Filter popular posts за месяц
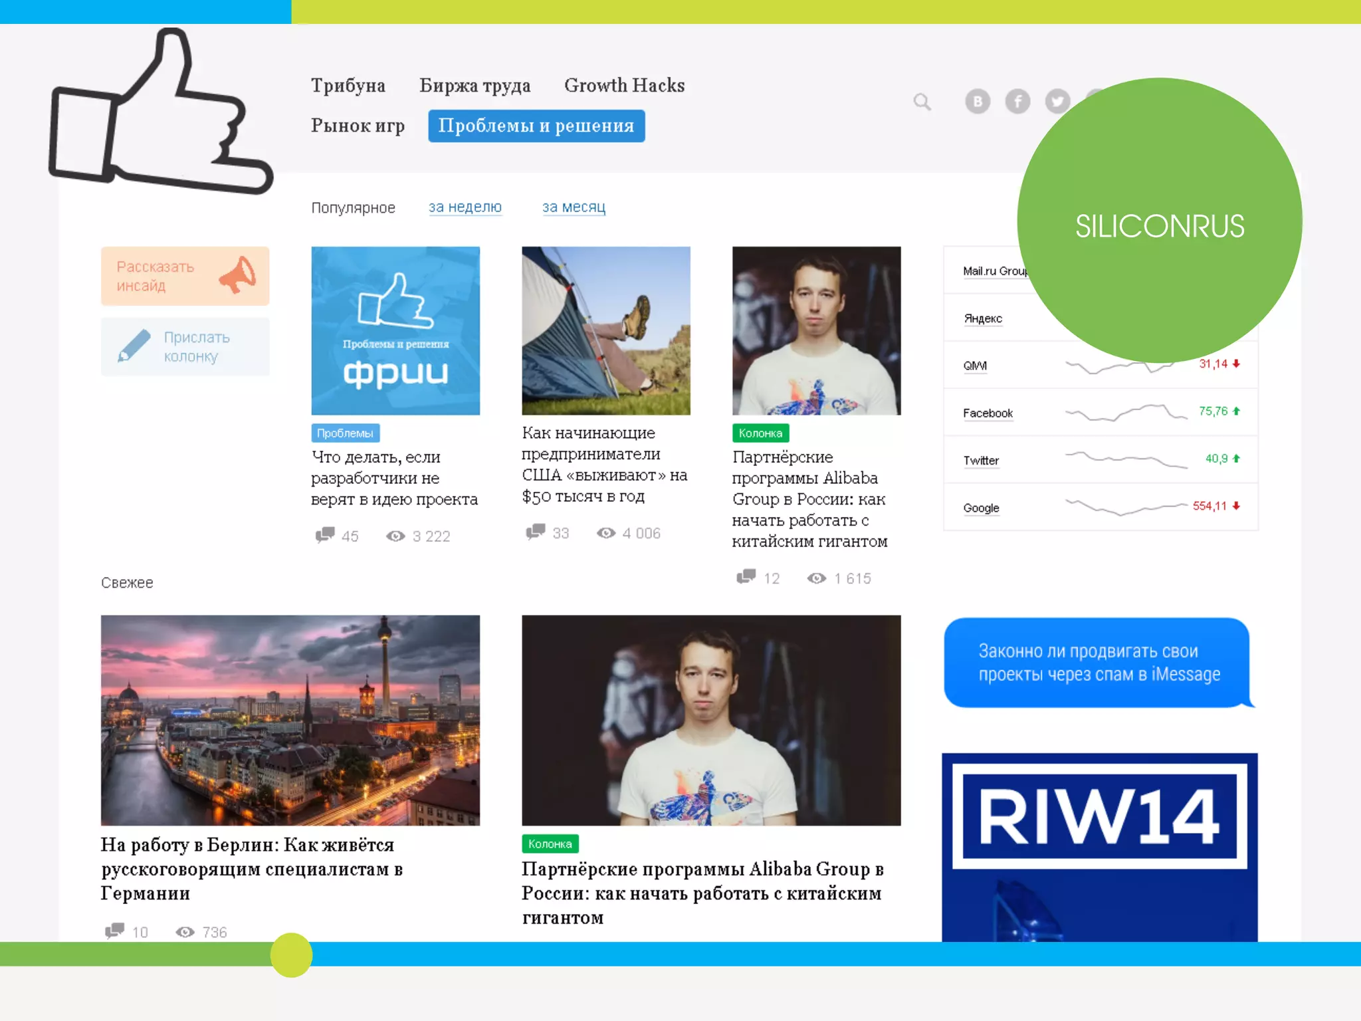Screen dimensions: 1361x1021 click(x=574, y=207)
